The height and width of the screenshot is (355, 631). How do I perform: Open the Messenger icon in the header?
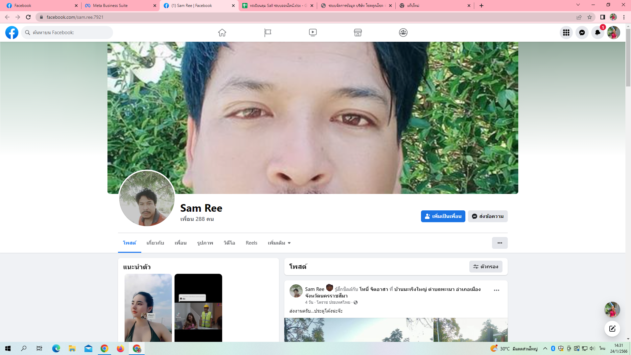(x=582, y=33)
